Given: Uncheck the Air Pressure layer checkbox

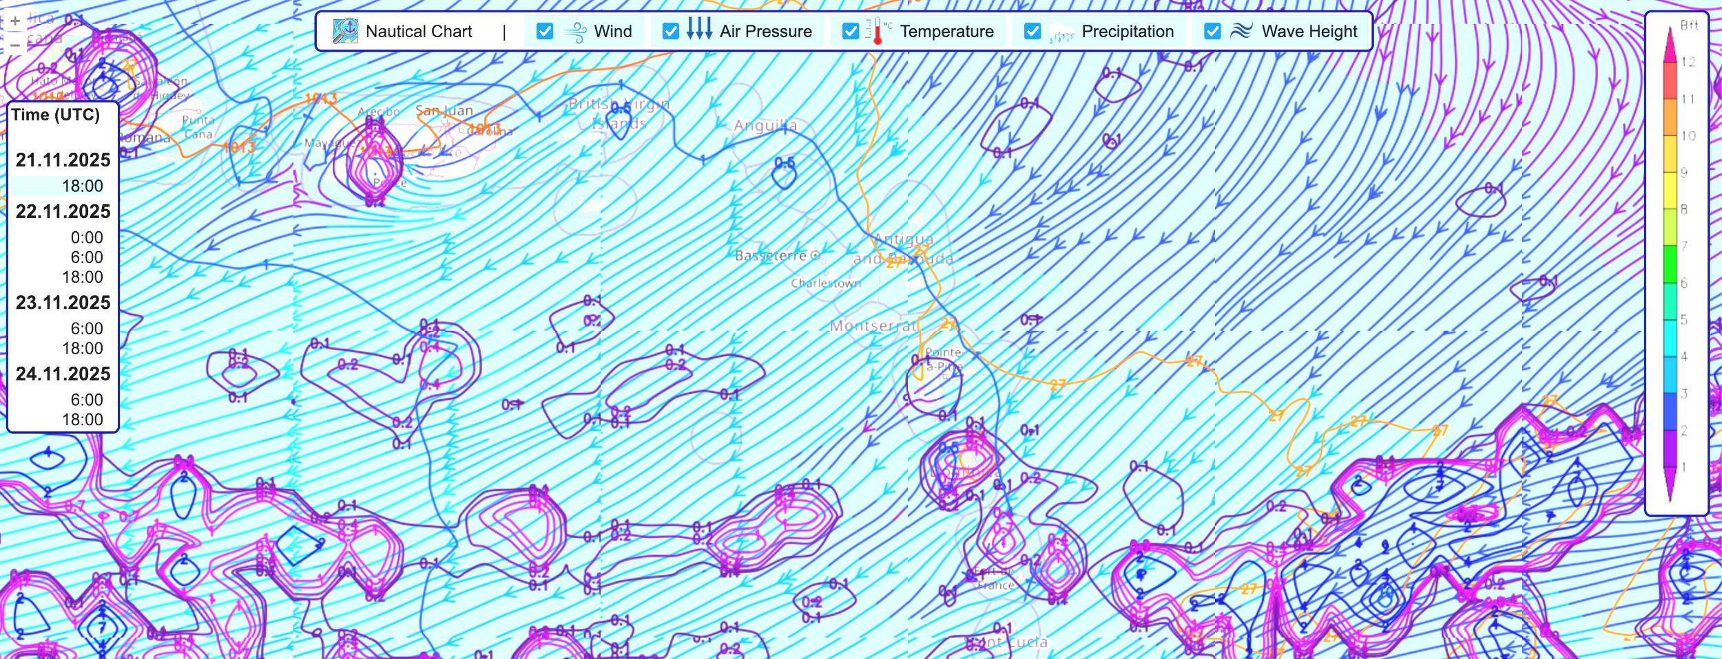Looking at the screenshot, I should 670,31.
